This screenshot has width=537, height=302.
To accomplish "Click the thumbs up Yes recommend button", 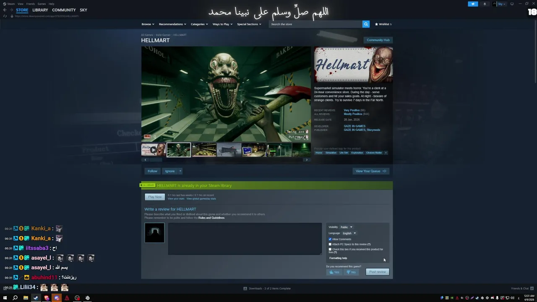I will tap(334, 272).
